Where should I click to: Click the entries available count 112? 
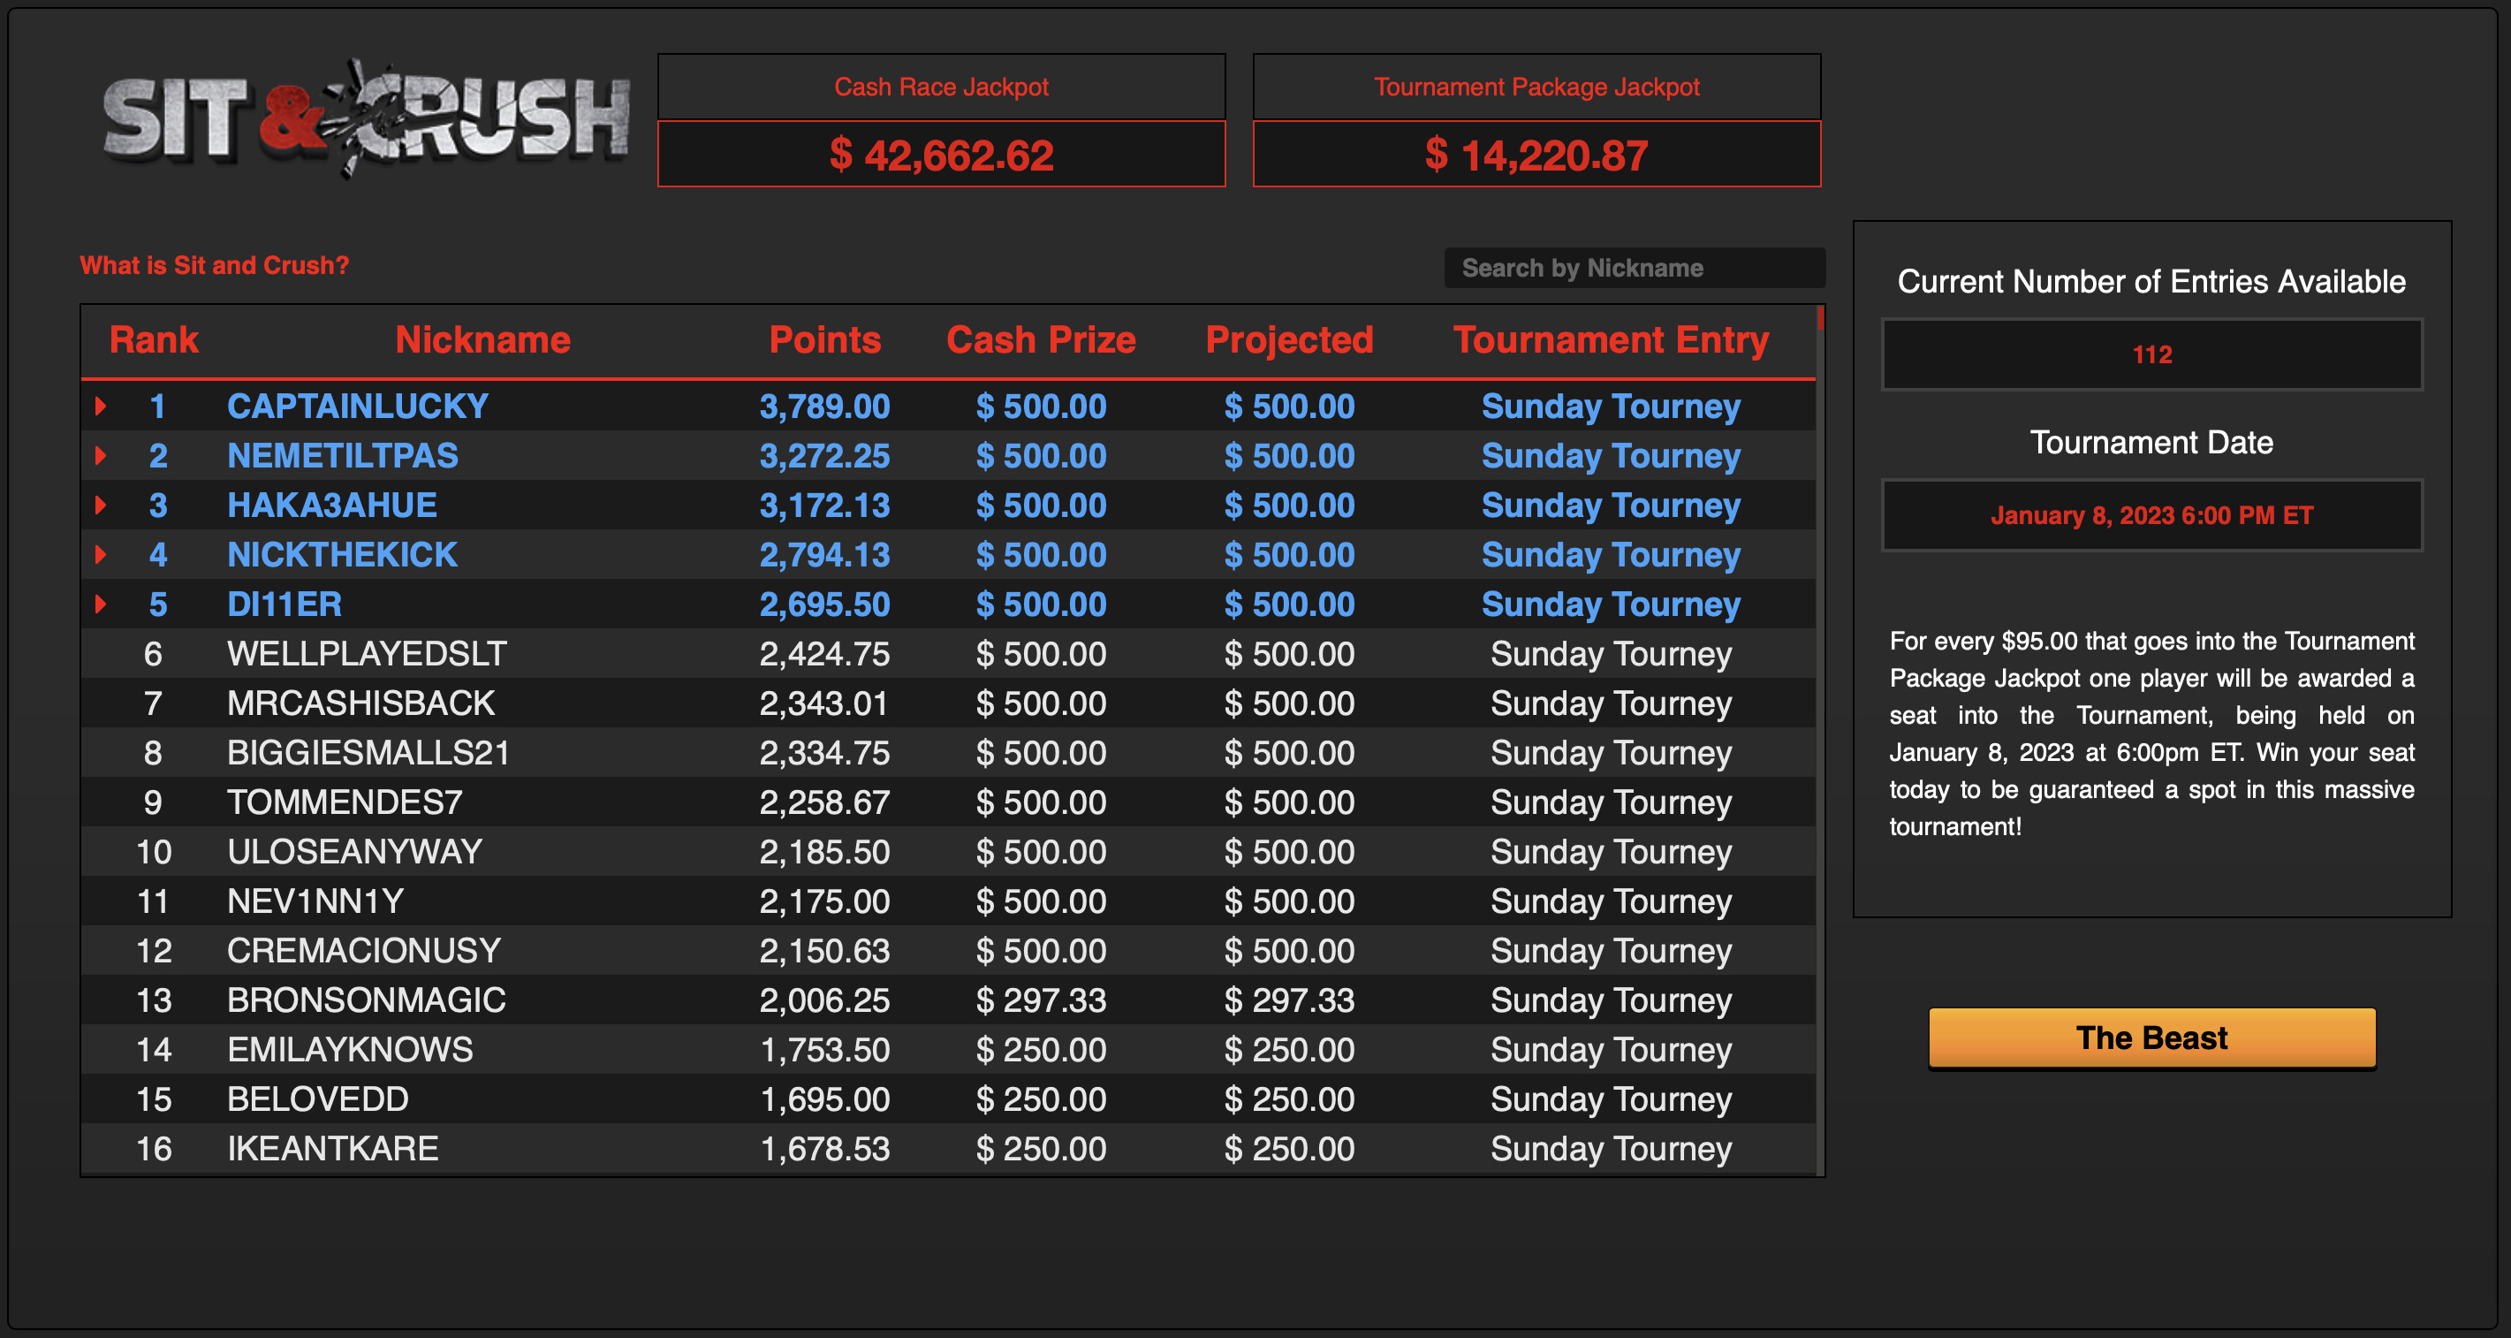pos(2151,354)
